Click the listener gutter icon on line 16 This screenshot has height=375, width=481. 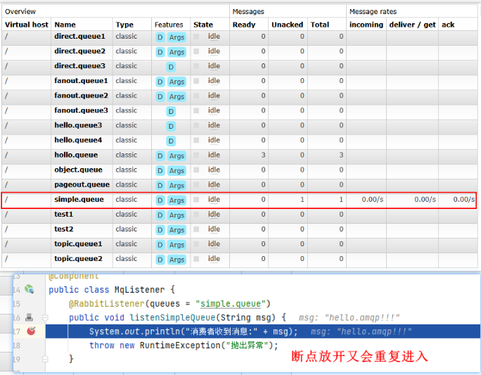point(29,317)
